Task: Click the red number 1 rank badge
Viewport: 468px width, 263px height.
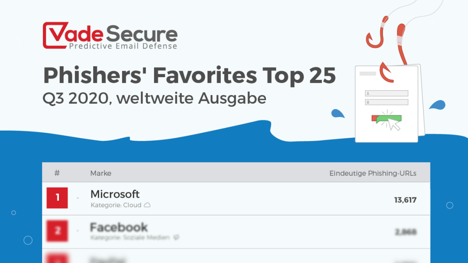Action: (57, 198)
